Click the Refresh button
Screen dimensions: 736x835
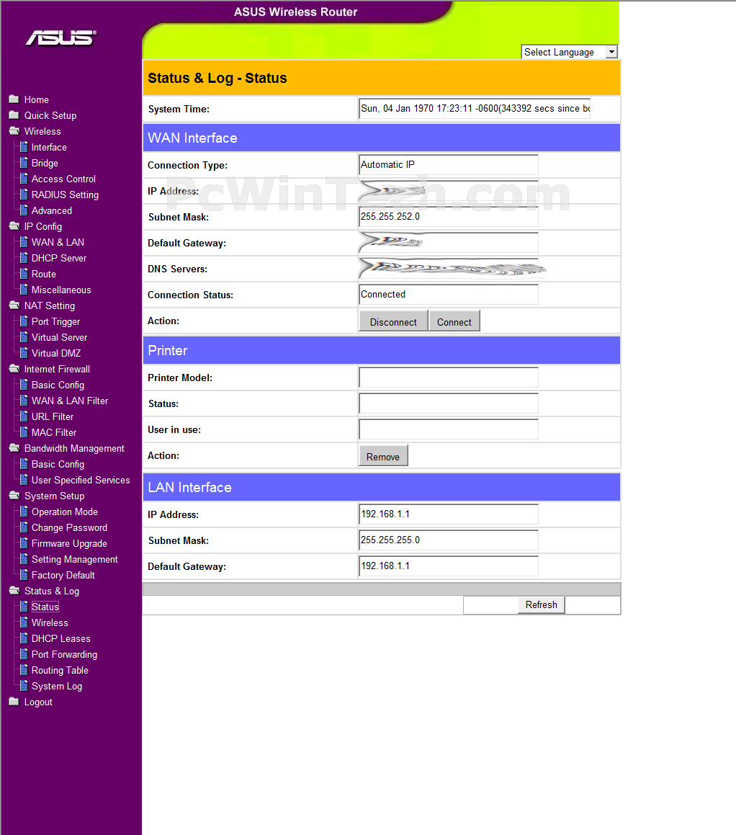click(x=542, y=605)
